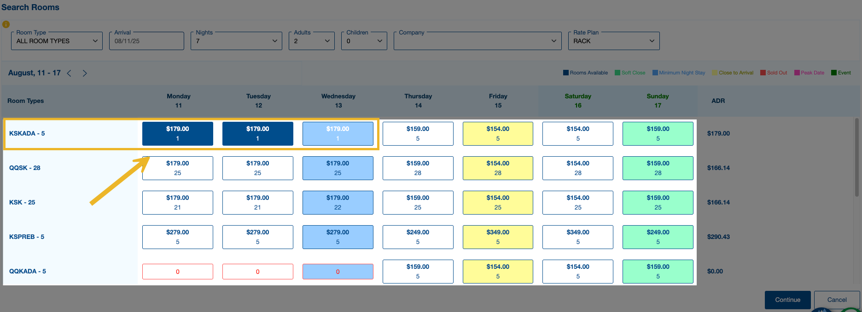
Task: Open the Room Type dropdown
Action: pos(57,41)
